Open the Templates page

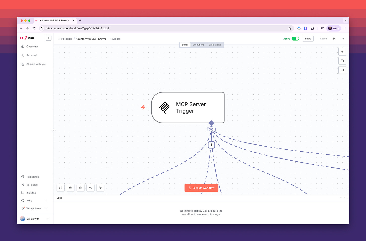33,177
